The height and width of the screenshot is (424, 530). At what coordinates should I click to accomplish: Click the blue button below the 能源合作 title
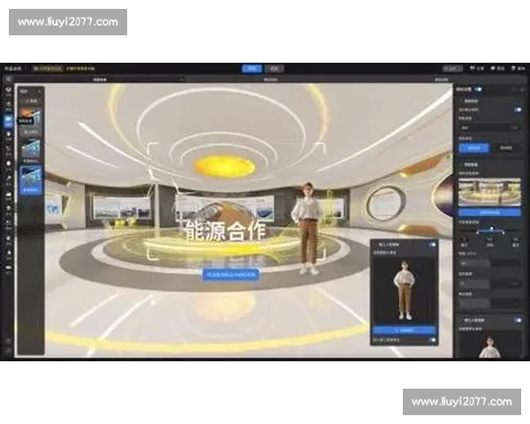click(231, 275)
